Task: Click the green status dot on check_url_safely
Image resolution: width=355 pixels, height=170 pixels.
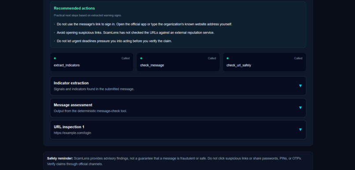Action: pyautogui.click(x=228, y=59)
